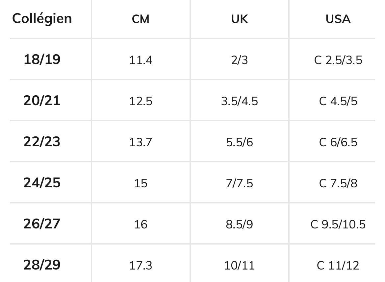Select the USA C 2.5/3.5 cell
The width and height of the screenshot is (385, 282).
[x=338, y=60]
